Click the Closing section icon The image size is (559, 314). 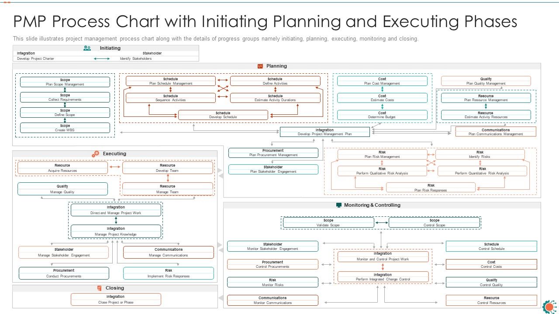(x=99, y=288)
